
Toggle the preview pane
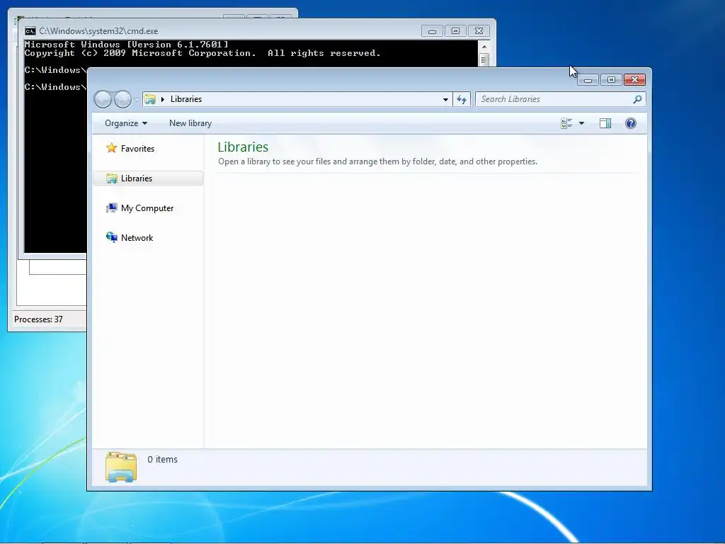[605, 123]
